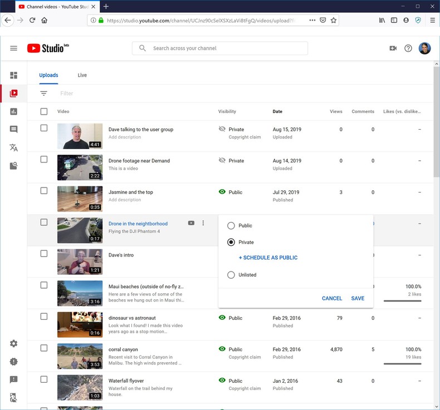Image resolution: width=440 pixels, height=410 pixels.
Task: Open the Help question mark icon
Action: 408,48
